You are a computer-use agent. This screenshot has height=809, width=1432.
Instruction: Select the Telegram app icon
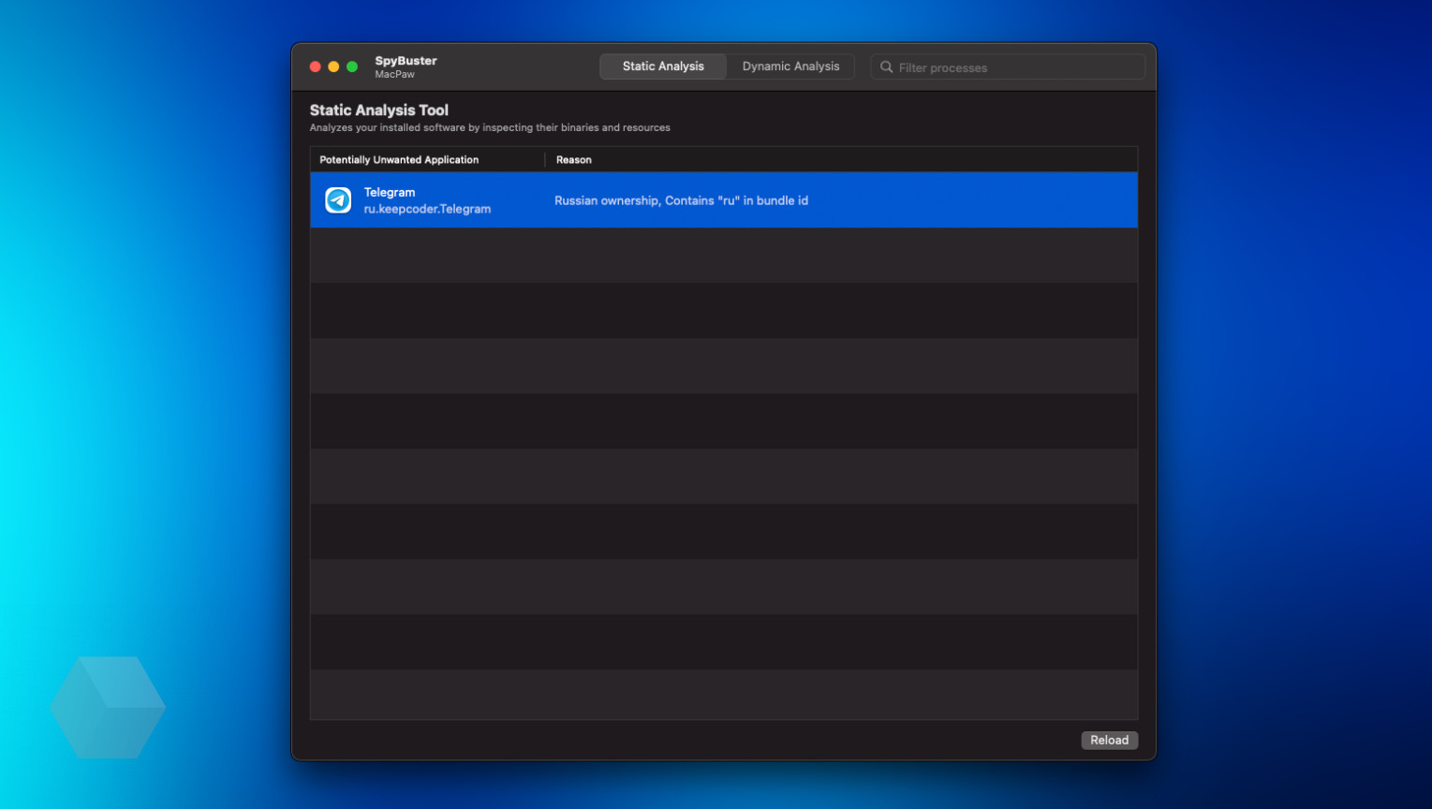click(x=338, y=199)
